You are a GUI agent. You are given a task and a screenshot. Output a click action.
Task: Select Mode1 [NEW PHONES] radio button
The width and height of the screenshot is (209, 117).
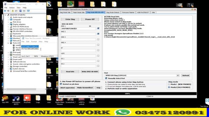(169, 84)
